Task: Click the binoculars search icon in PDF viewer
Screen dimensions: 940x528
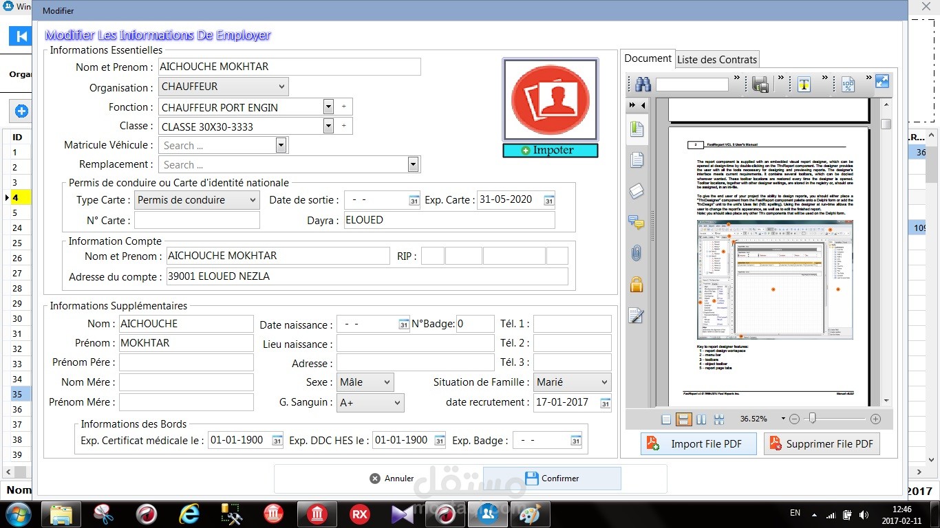Action: pos(643,84)
